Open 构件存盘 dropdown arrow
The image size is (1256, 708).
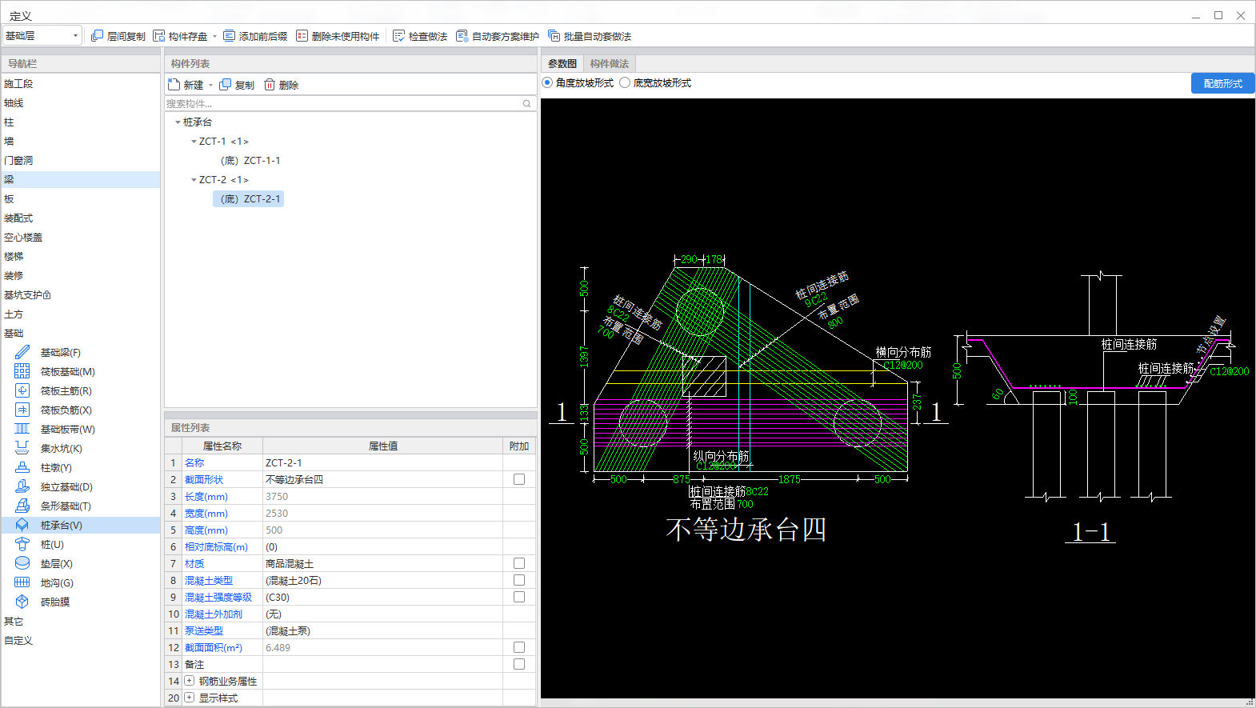tap(214, 36)
